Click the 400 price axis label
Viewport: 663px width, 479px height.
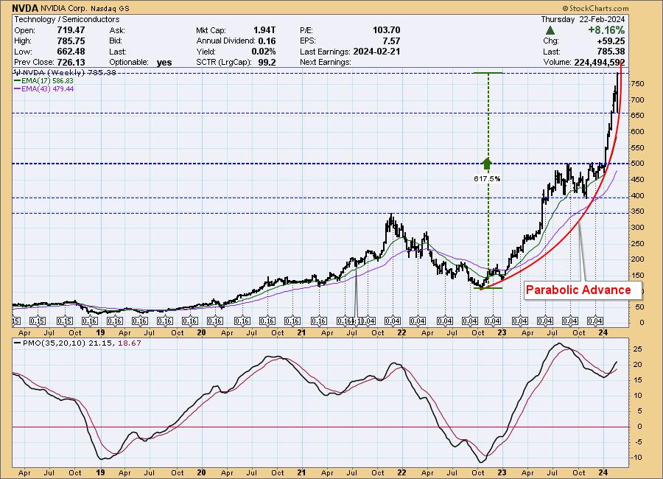click(637, 196)
